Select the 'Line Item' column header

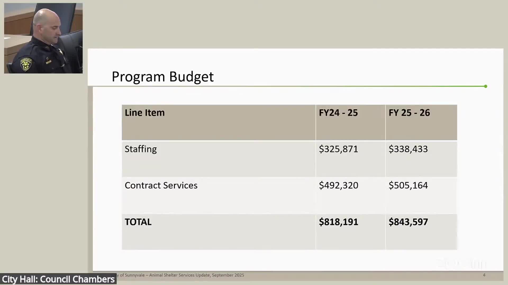(x=144, y=113)
